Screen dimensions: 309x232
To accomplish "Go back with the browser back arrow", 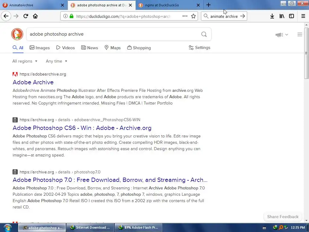I will pyautogui.click(x=6, y=16).
